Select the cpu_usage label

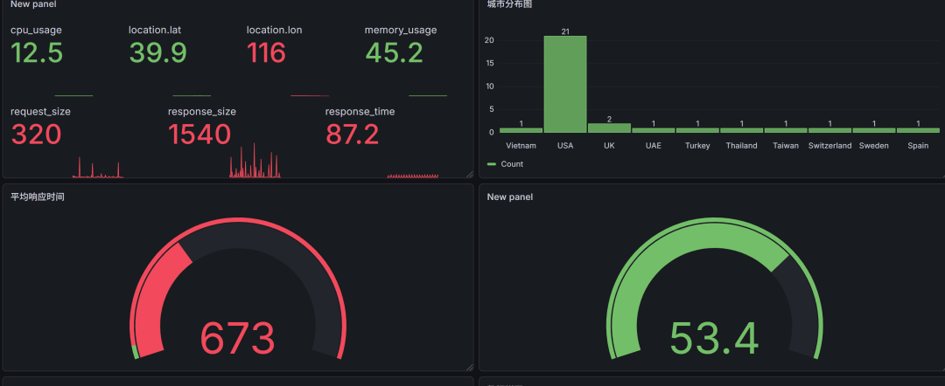(x=36, y=30)
